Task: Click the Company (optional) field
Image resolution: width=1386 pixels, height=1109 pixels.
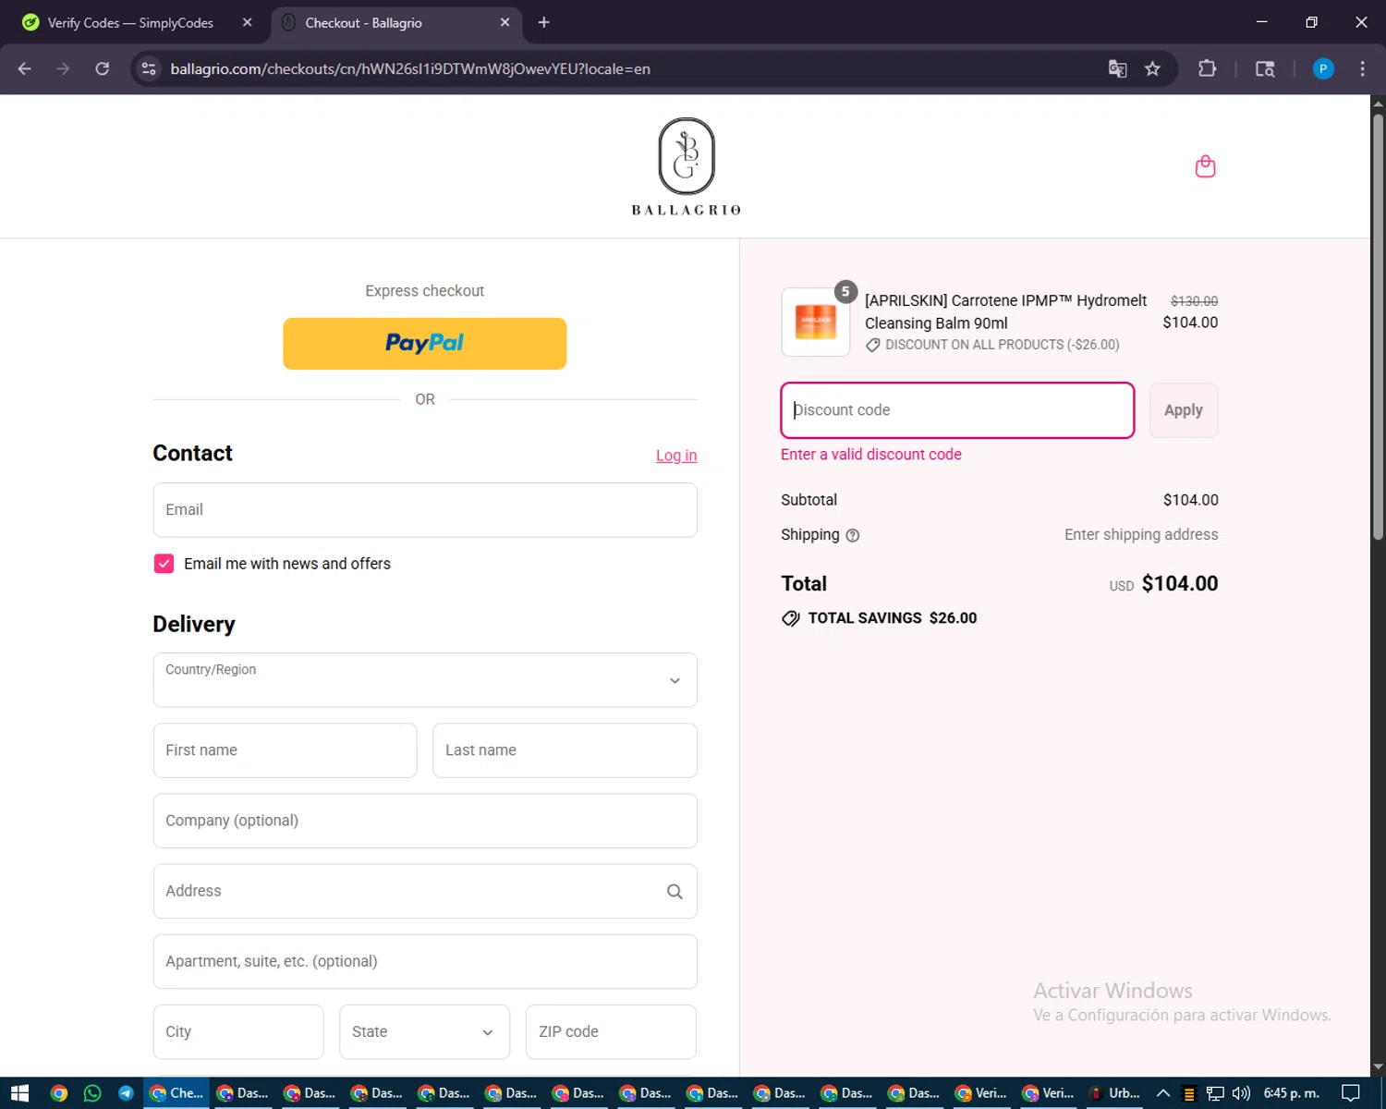Action: point(425,821)
